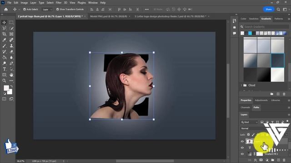Switch to the Model PNG.psd document tab
Screen dimensions: 291x163
pos(109,16)
